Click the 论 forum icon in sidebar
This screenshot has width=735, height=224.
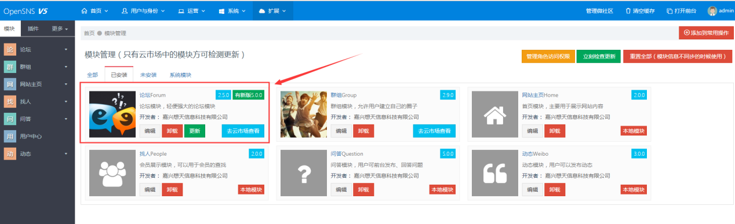[10, 50]
